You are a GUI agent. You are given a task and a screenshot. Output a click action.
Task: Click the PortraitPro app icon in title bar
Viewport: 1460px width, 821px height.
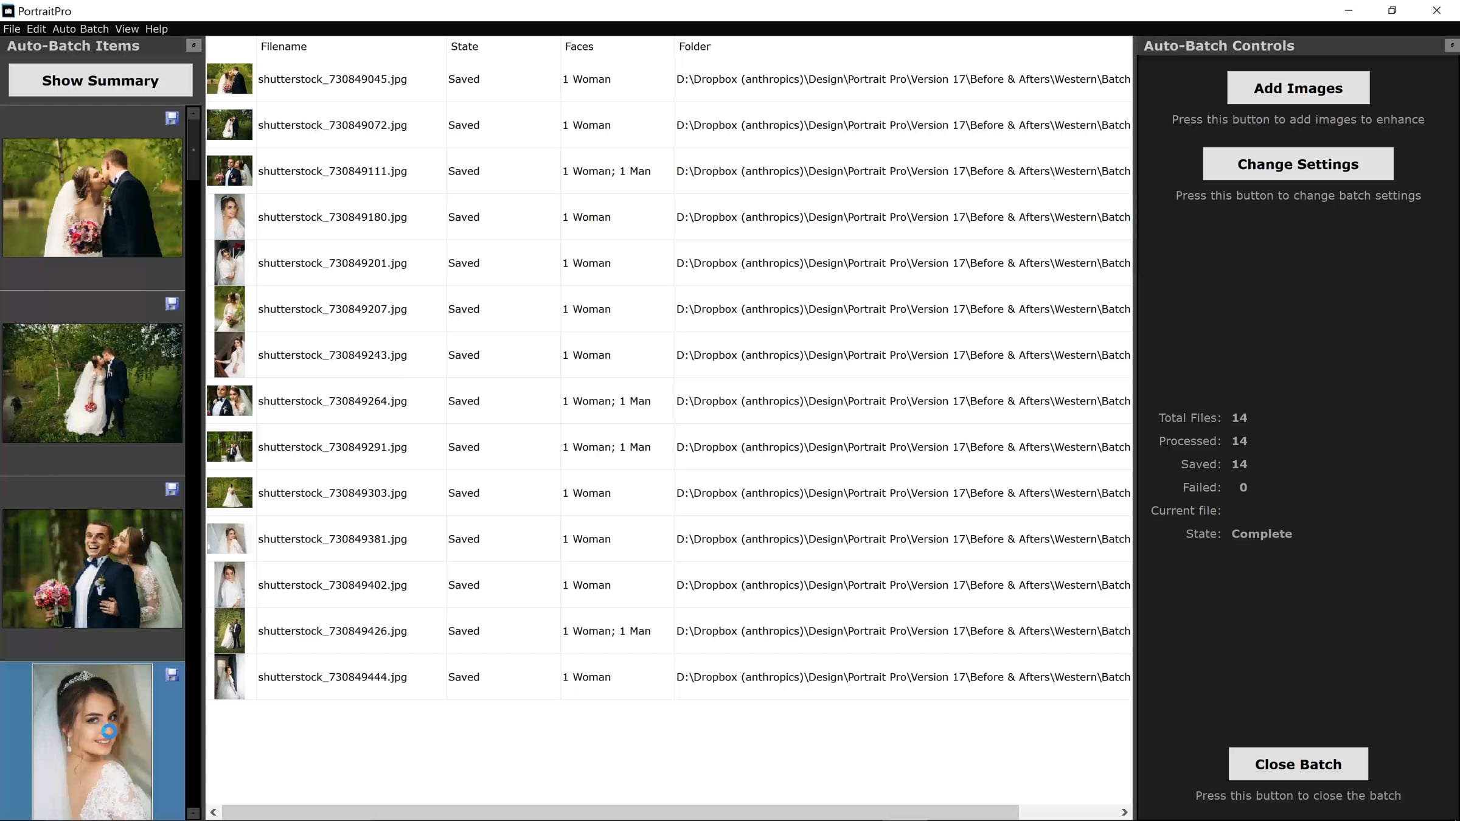(x=8, y=11)
